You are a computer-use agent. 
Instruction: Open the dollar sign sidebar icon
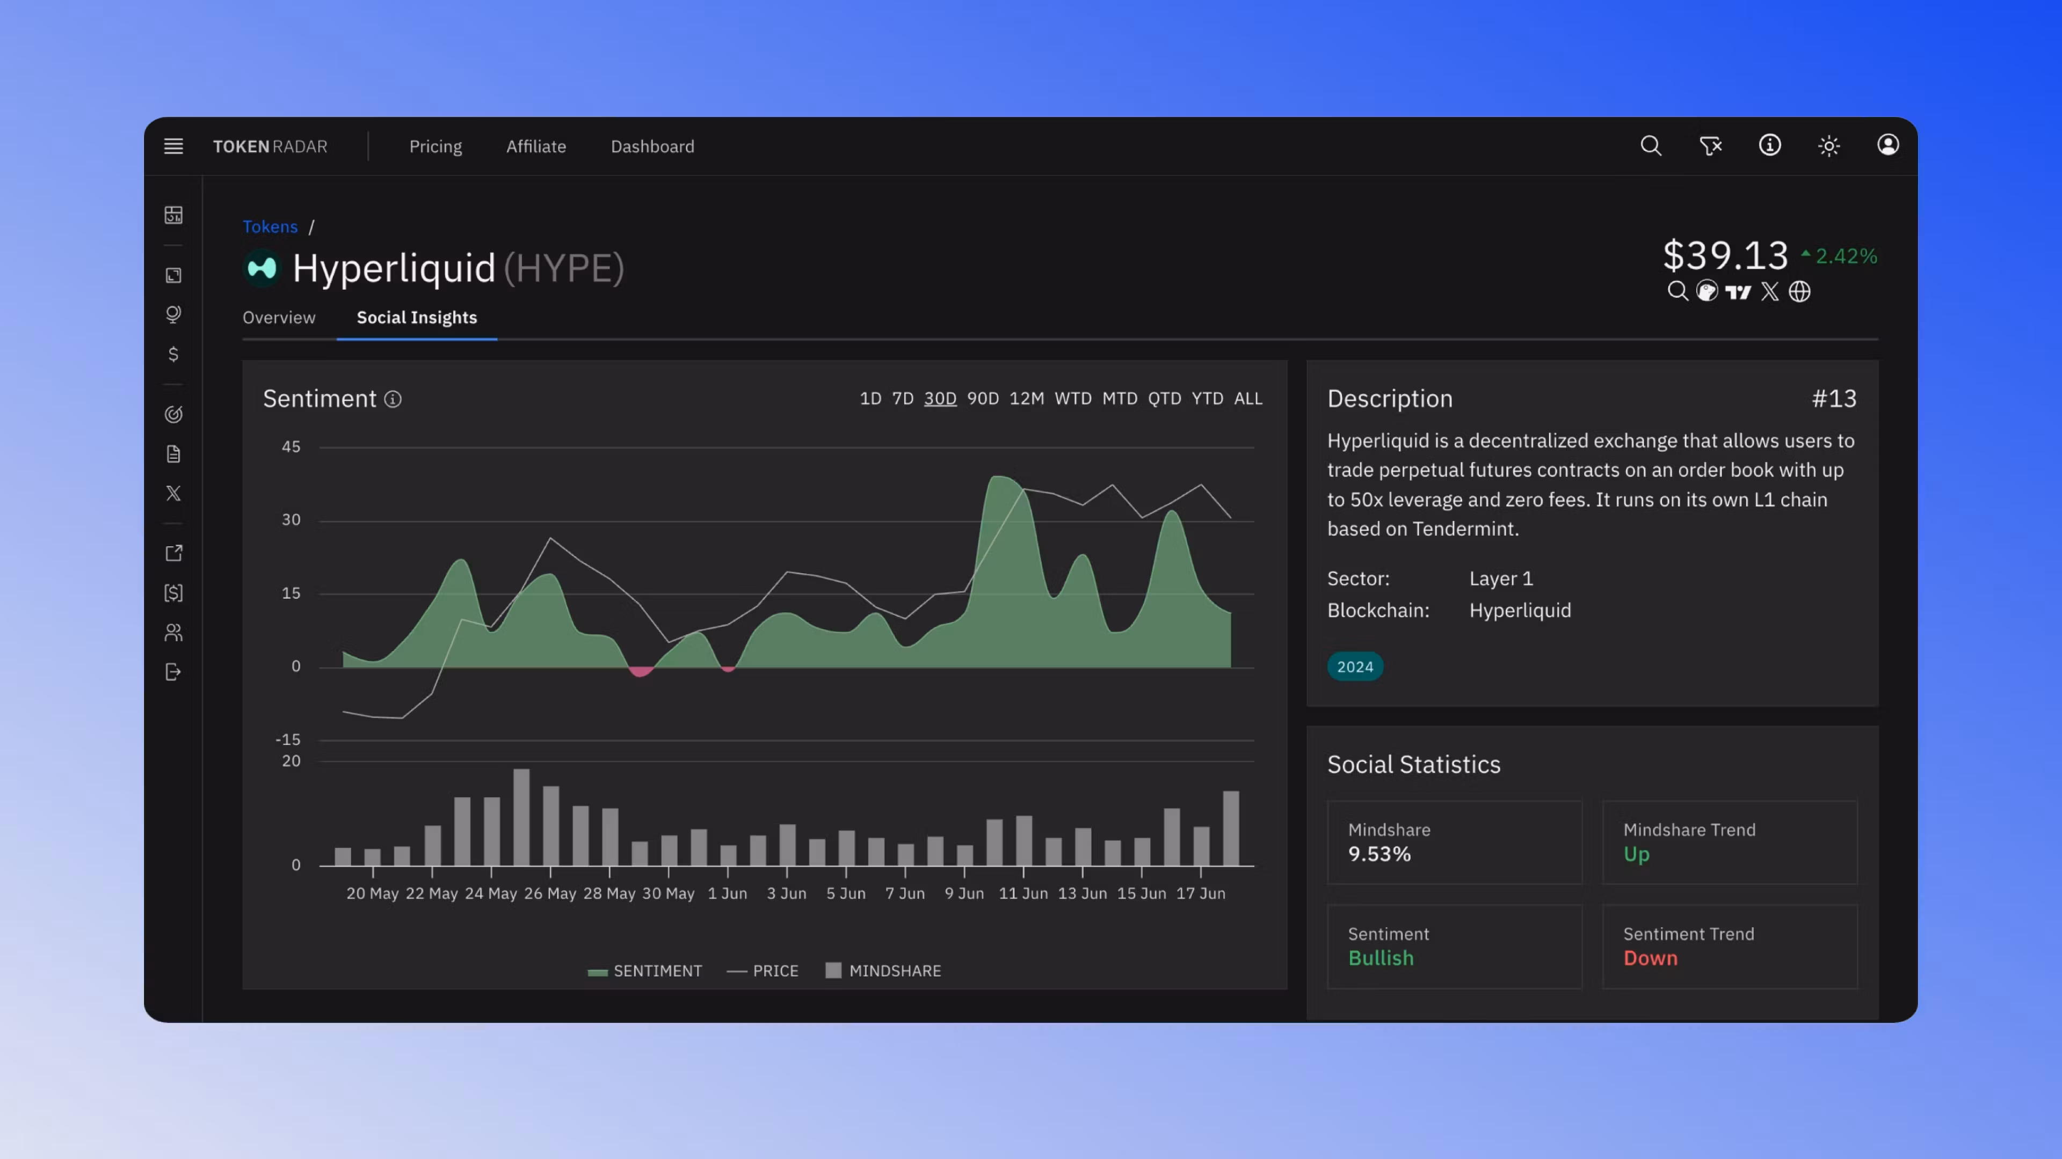click(x=173, y=354)
